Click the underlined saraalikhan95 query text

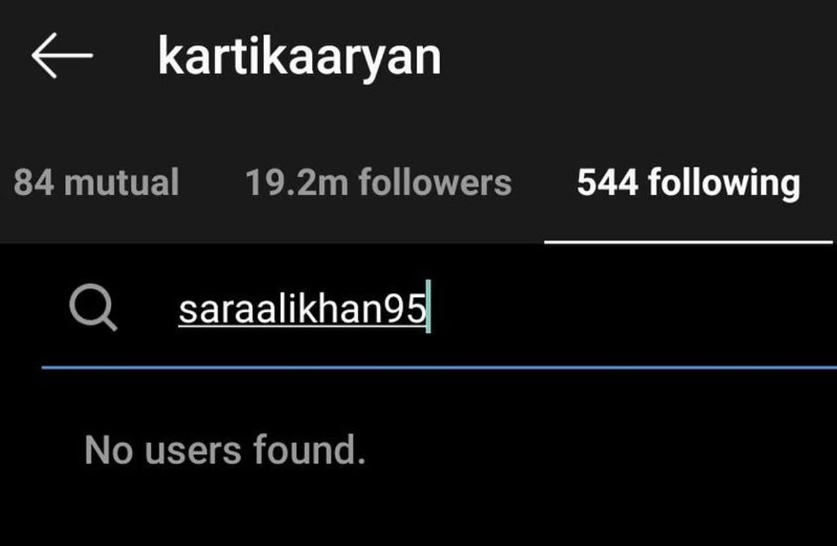click(302, 310)
